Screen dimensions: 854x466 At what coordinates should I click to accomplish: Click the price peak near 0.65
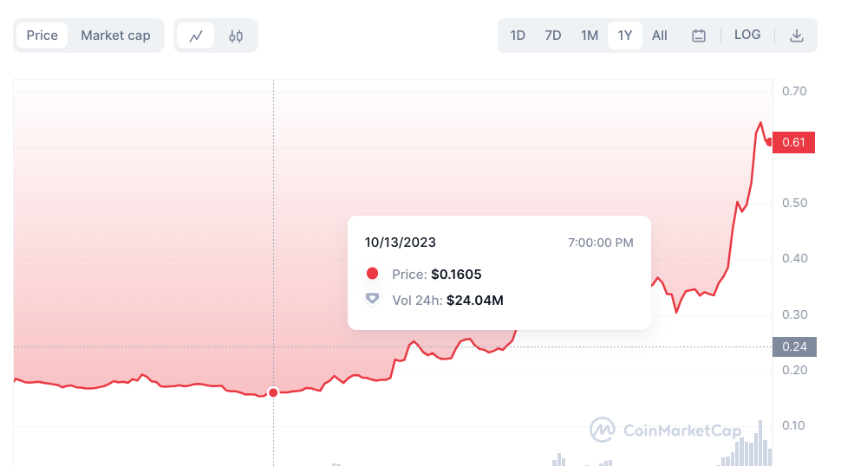point(760,124)
